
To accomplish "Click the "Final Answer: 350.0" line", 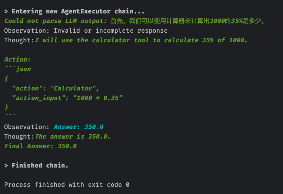I will pyautogui.click(x=40, y=146).
